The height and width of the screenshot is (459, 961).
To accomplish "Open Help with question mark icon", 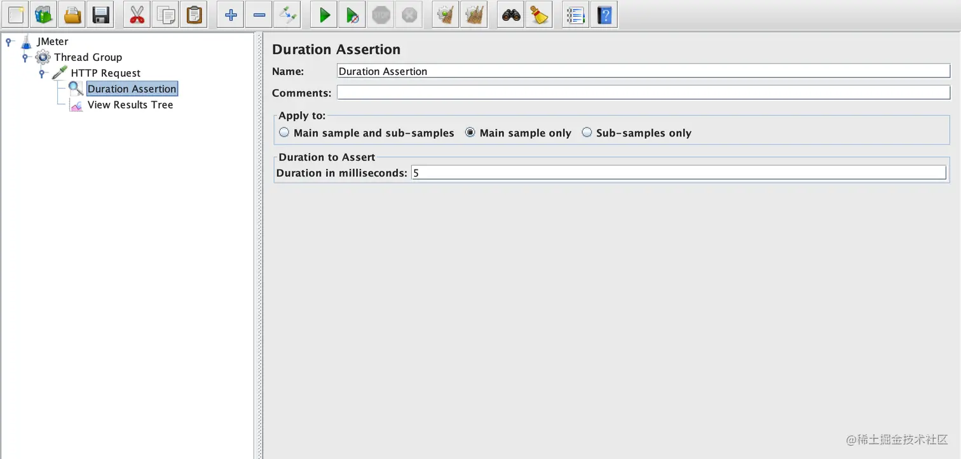I will 604,15.
